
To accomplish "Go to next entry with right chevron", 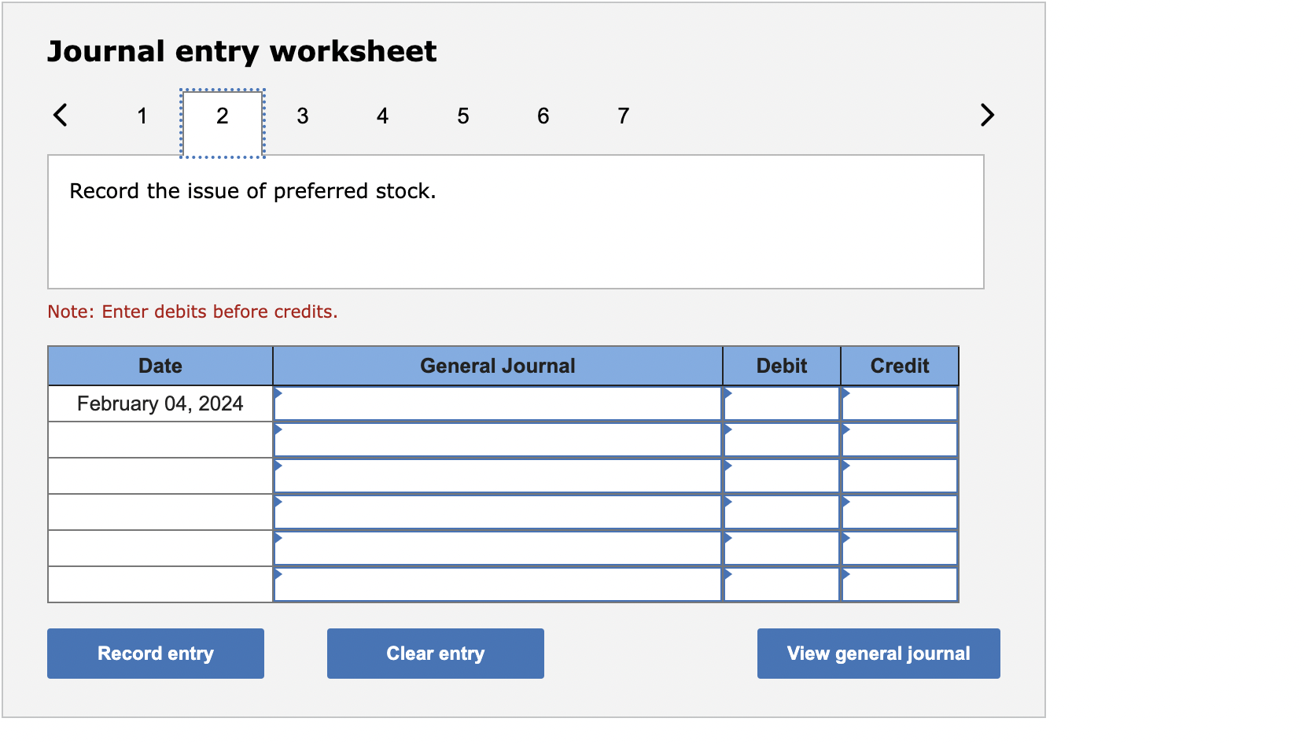I will click(x=987, y=115).
